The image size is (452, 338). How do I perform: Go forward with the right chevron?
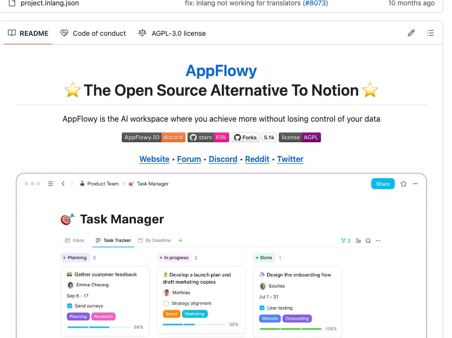(72, 183)
